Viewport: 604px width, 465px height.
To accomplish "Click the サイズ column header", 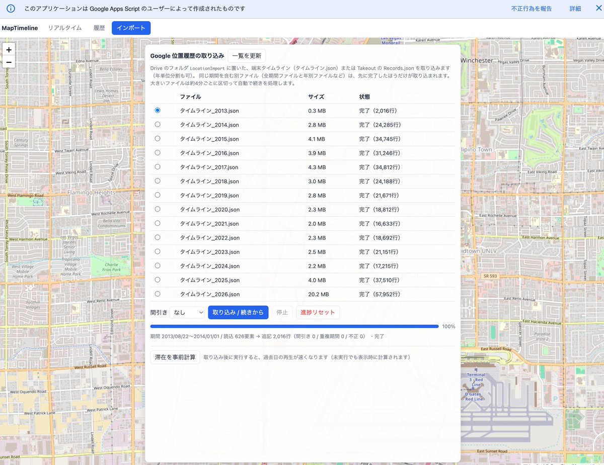I will tap(316, 97).
